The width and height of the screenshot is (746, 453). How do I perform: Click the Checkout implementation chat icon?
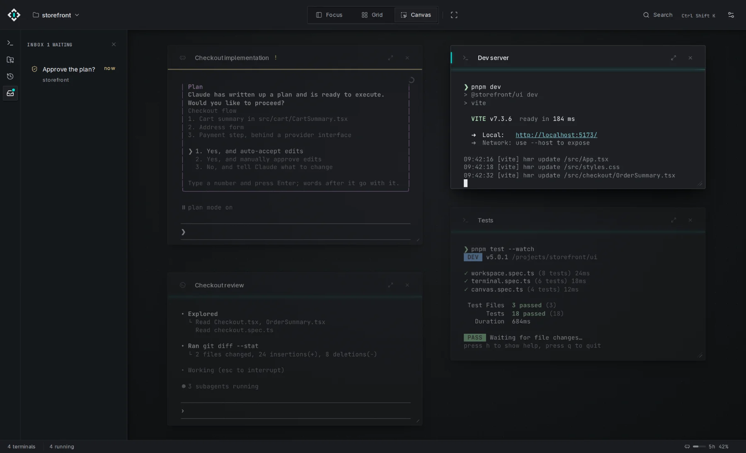pyautogui.click(x=183, y=58)
